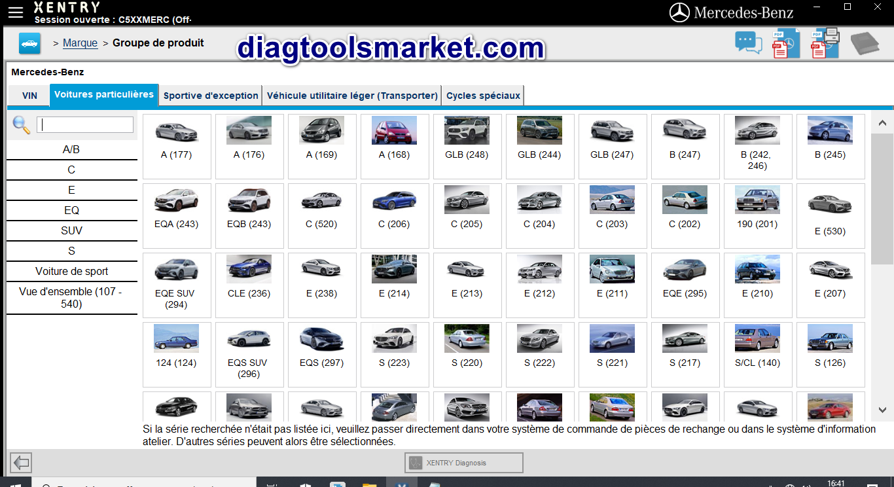Filter by SUV in the left list
894x487 pixels.
click(x=72, y=230)
